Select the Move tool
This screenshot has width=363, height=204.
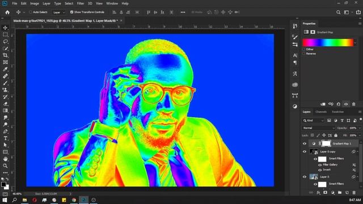pyautogui.click(x=5, y=28)
